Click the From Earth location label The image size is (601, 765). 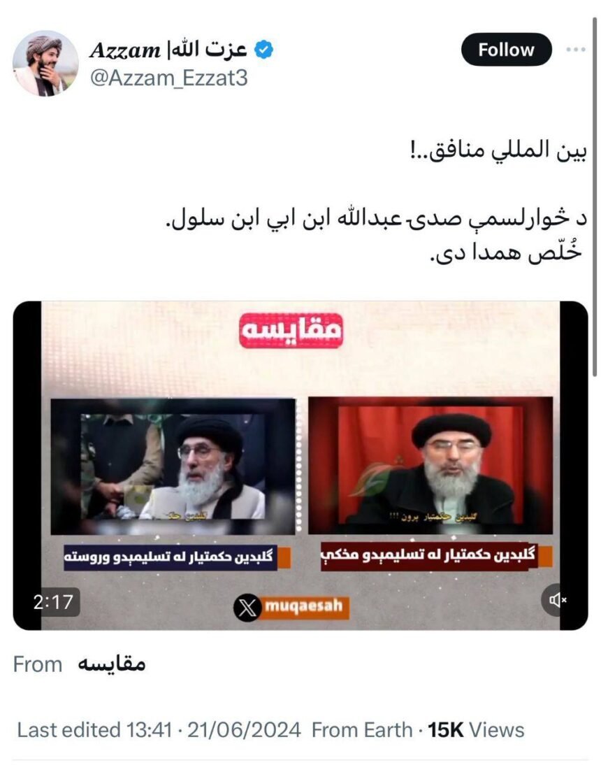click(362, 730)
